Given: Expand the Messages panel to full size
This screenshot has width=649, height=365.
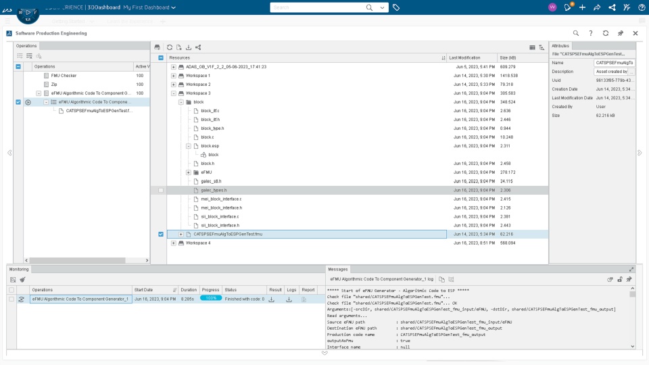Looking at the screenshot, I should pos(631,270).
